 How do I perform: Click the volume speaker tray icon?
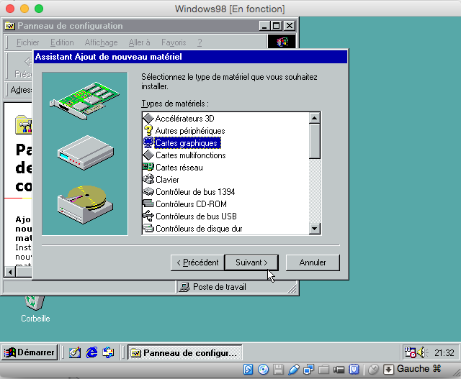pyautogui.click(x=422, y=352)
